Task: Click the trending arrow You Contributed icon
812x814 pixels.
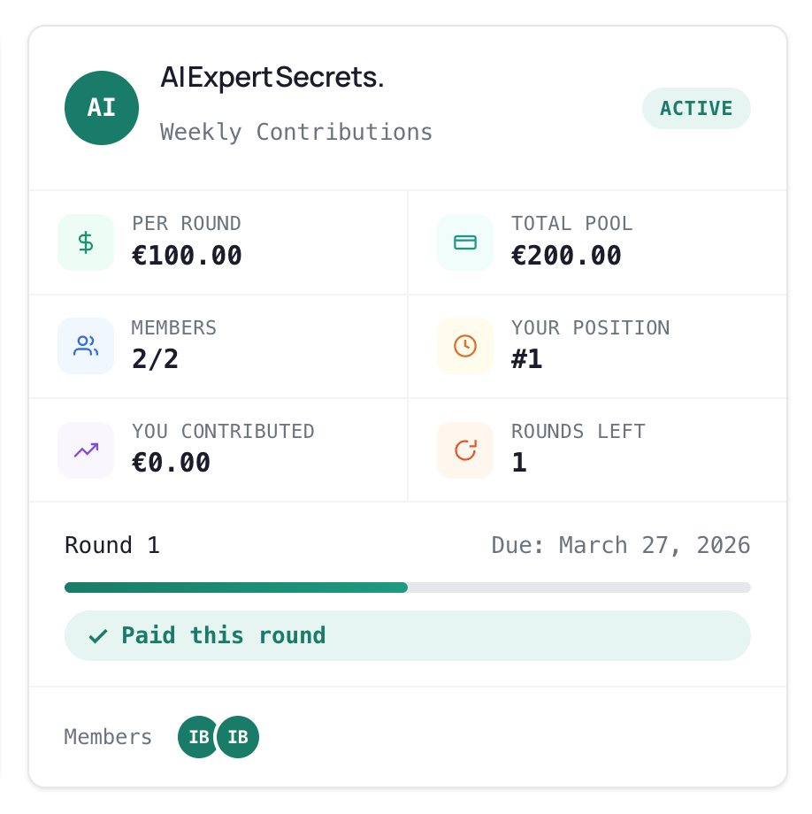Action: (x=86, y=450)
